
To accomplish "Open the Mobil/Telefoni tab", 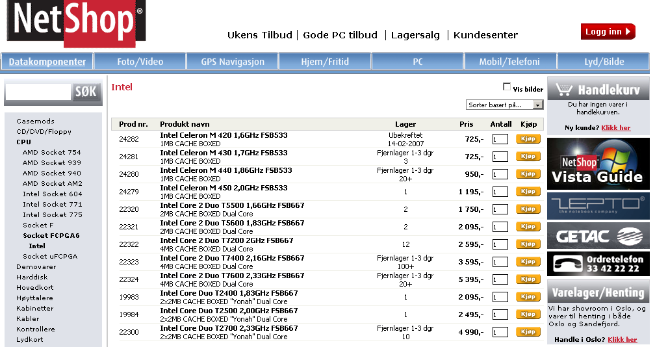I will tap(509, 62).
